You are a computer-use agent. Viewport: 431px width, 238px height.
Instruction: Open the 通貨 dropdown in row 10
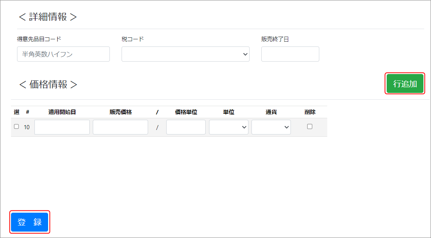[x=271, y=127]
